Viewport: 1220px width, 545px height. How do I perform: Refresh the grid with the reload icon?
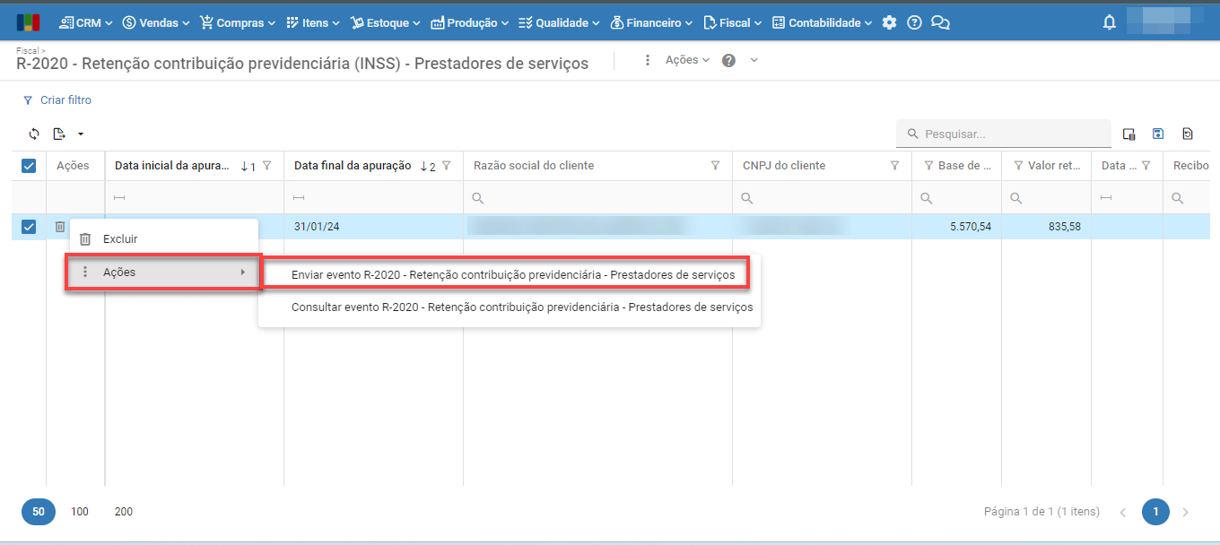click(34, 134)
